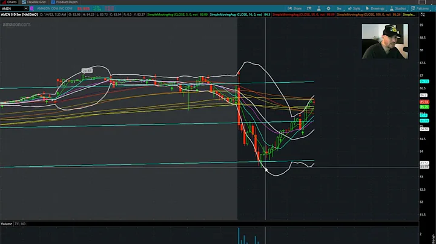
Task: Click the Charts tab red logo icon
Action: (4, 2)
